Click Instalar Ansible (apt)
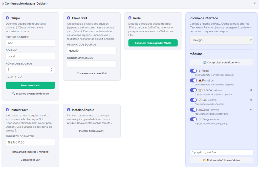 [92, 131]
